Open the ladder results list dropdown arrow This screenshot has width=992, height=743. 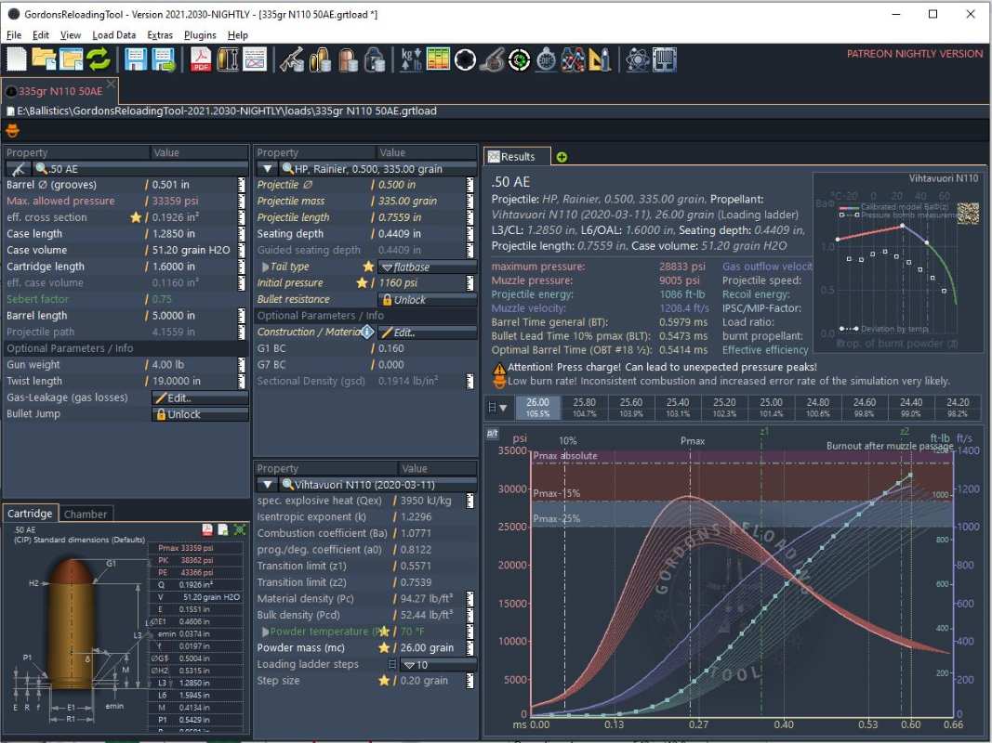point(503,408)
